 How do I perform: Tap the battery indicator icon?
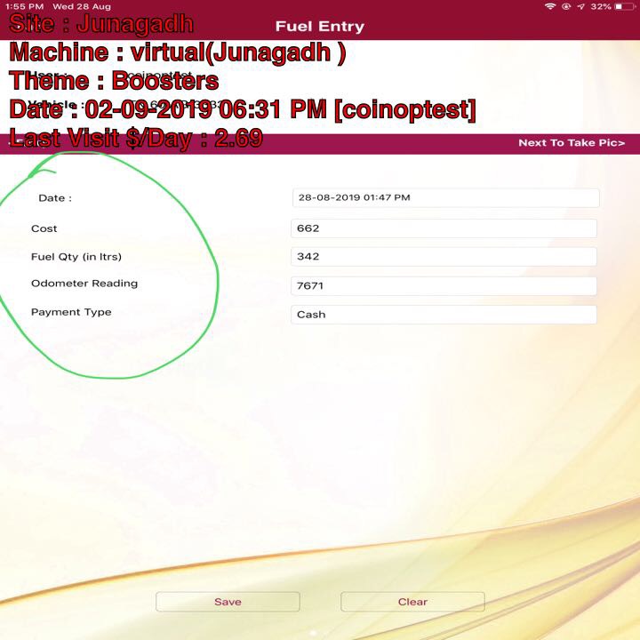tap(625, 7)
